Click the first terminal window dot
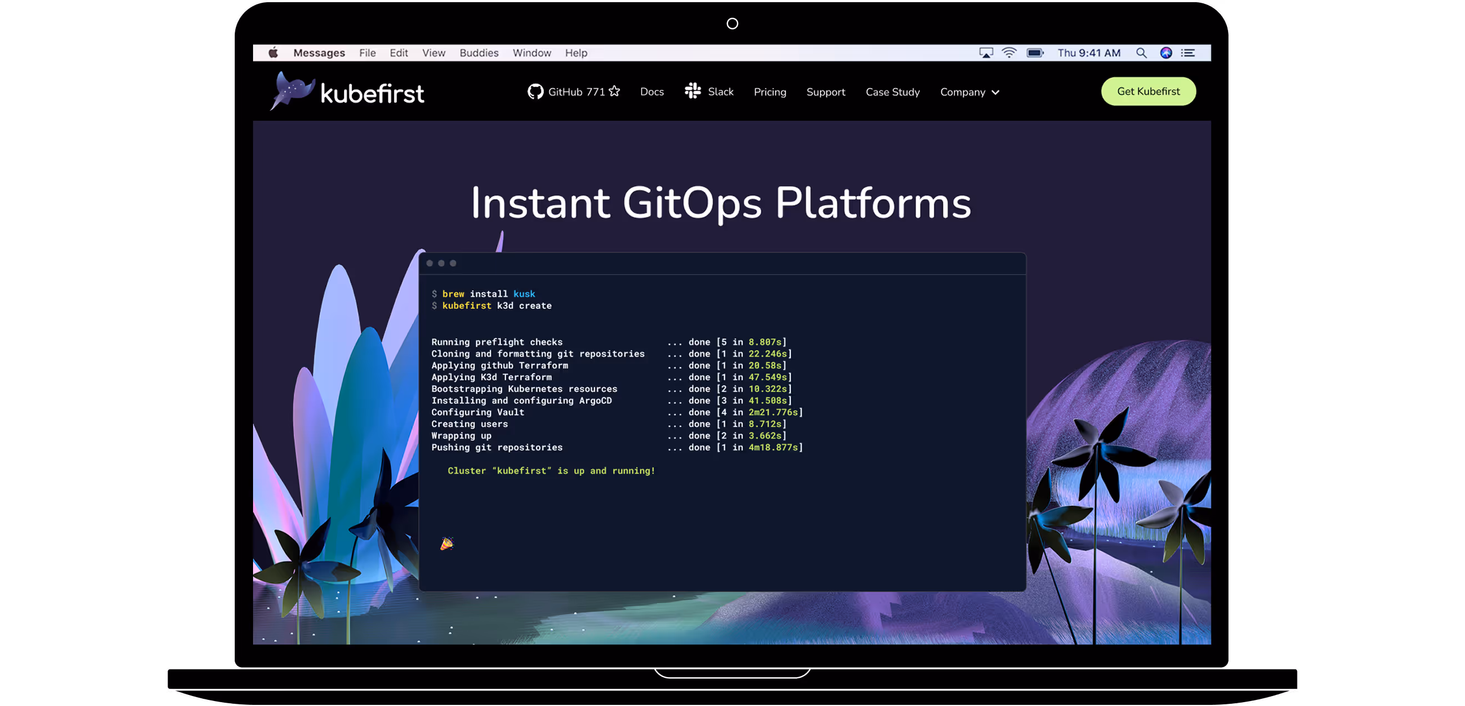This screenshot has width=1465, height=706. [430, 263]
